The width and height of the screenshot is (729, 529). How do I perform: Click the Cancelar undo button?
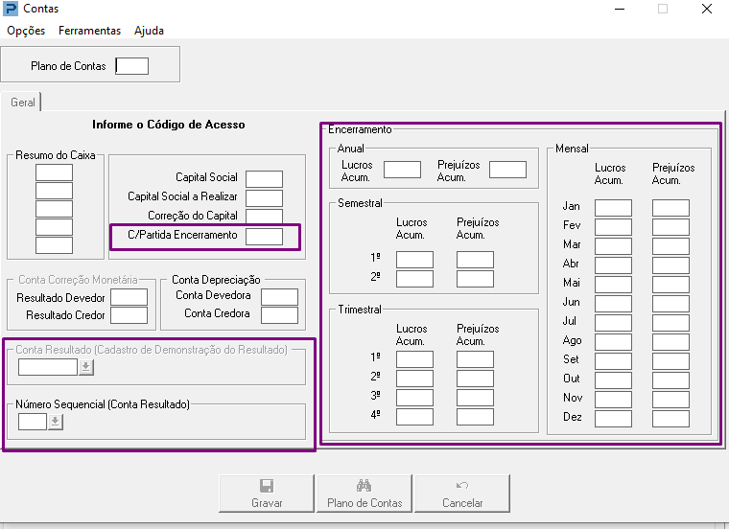pos(462,494)
